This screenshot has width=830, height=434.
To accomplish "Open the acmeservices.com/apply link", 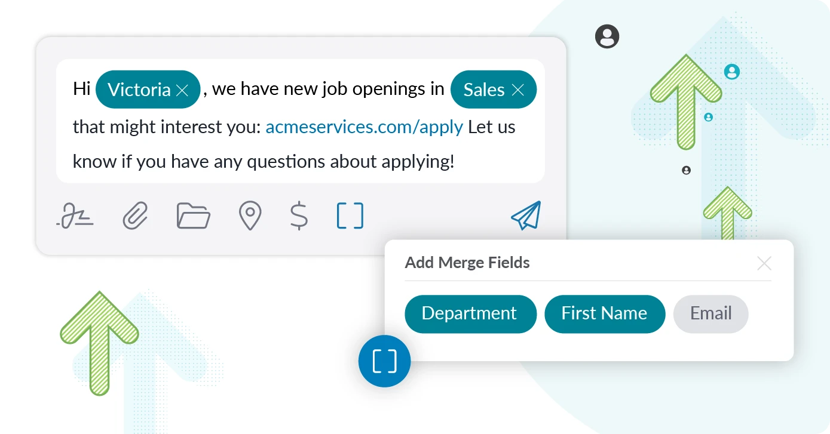I will tap(364, 127).
